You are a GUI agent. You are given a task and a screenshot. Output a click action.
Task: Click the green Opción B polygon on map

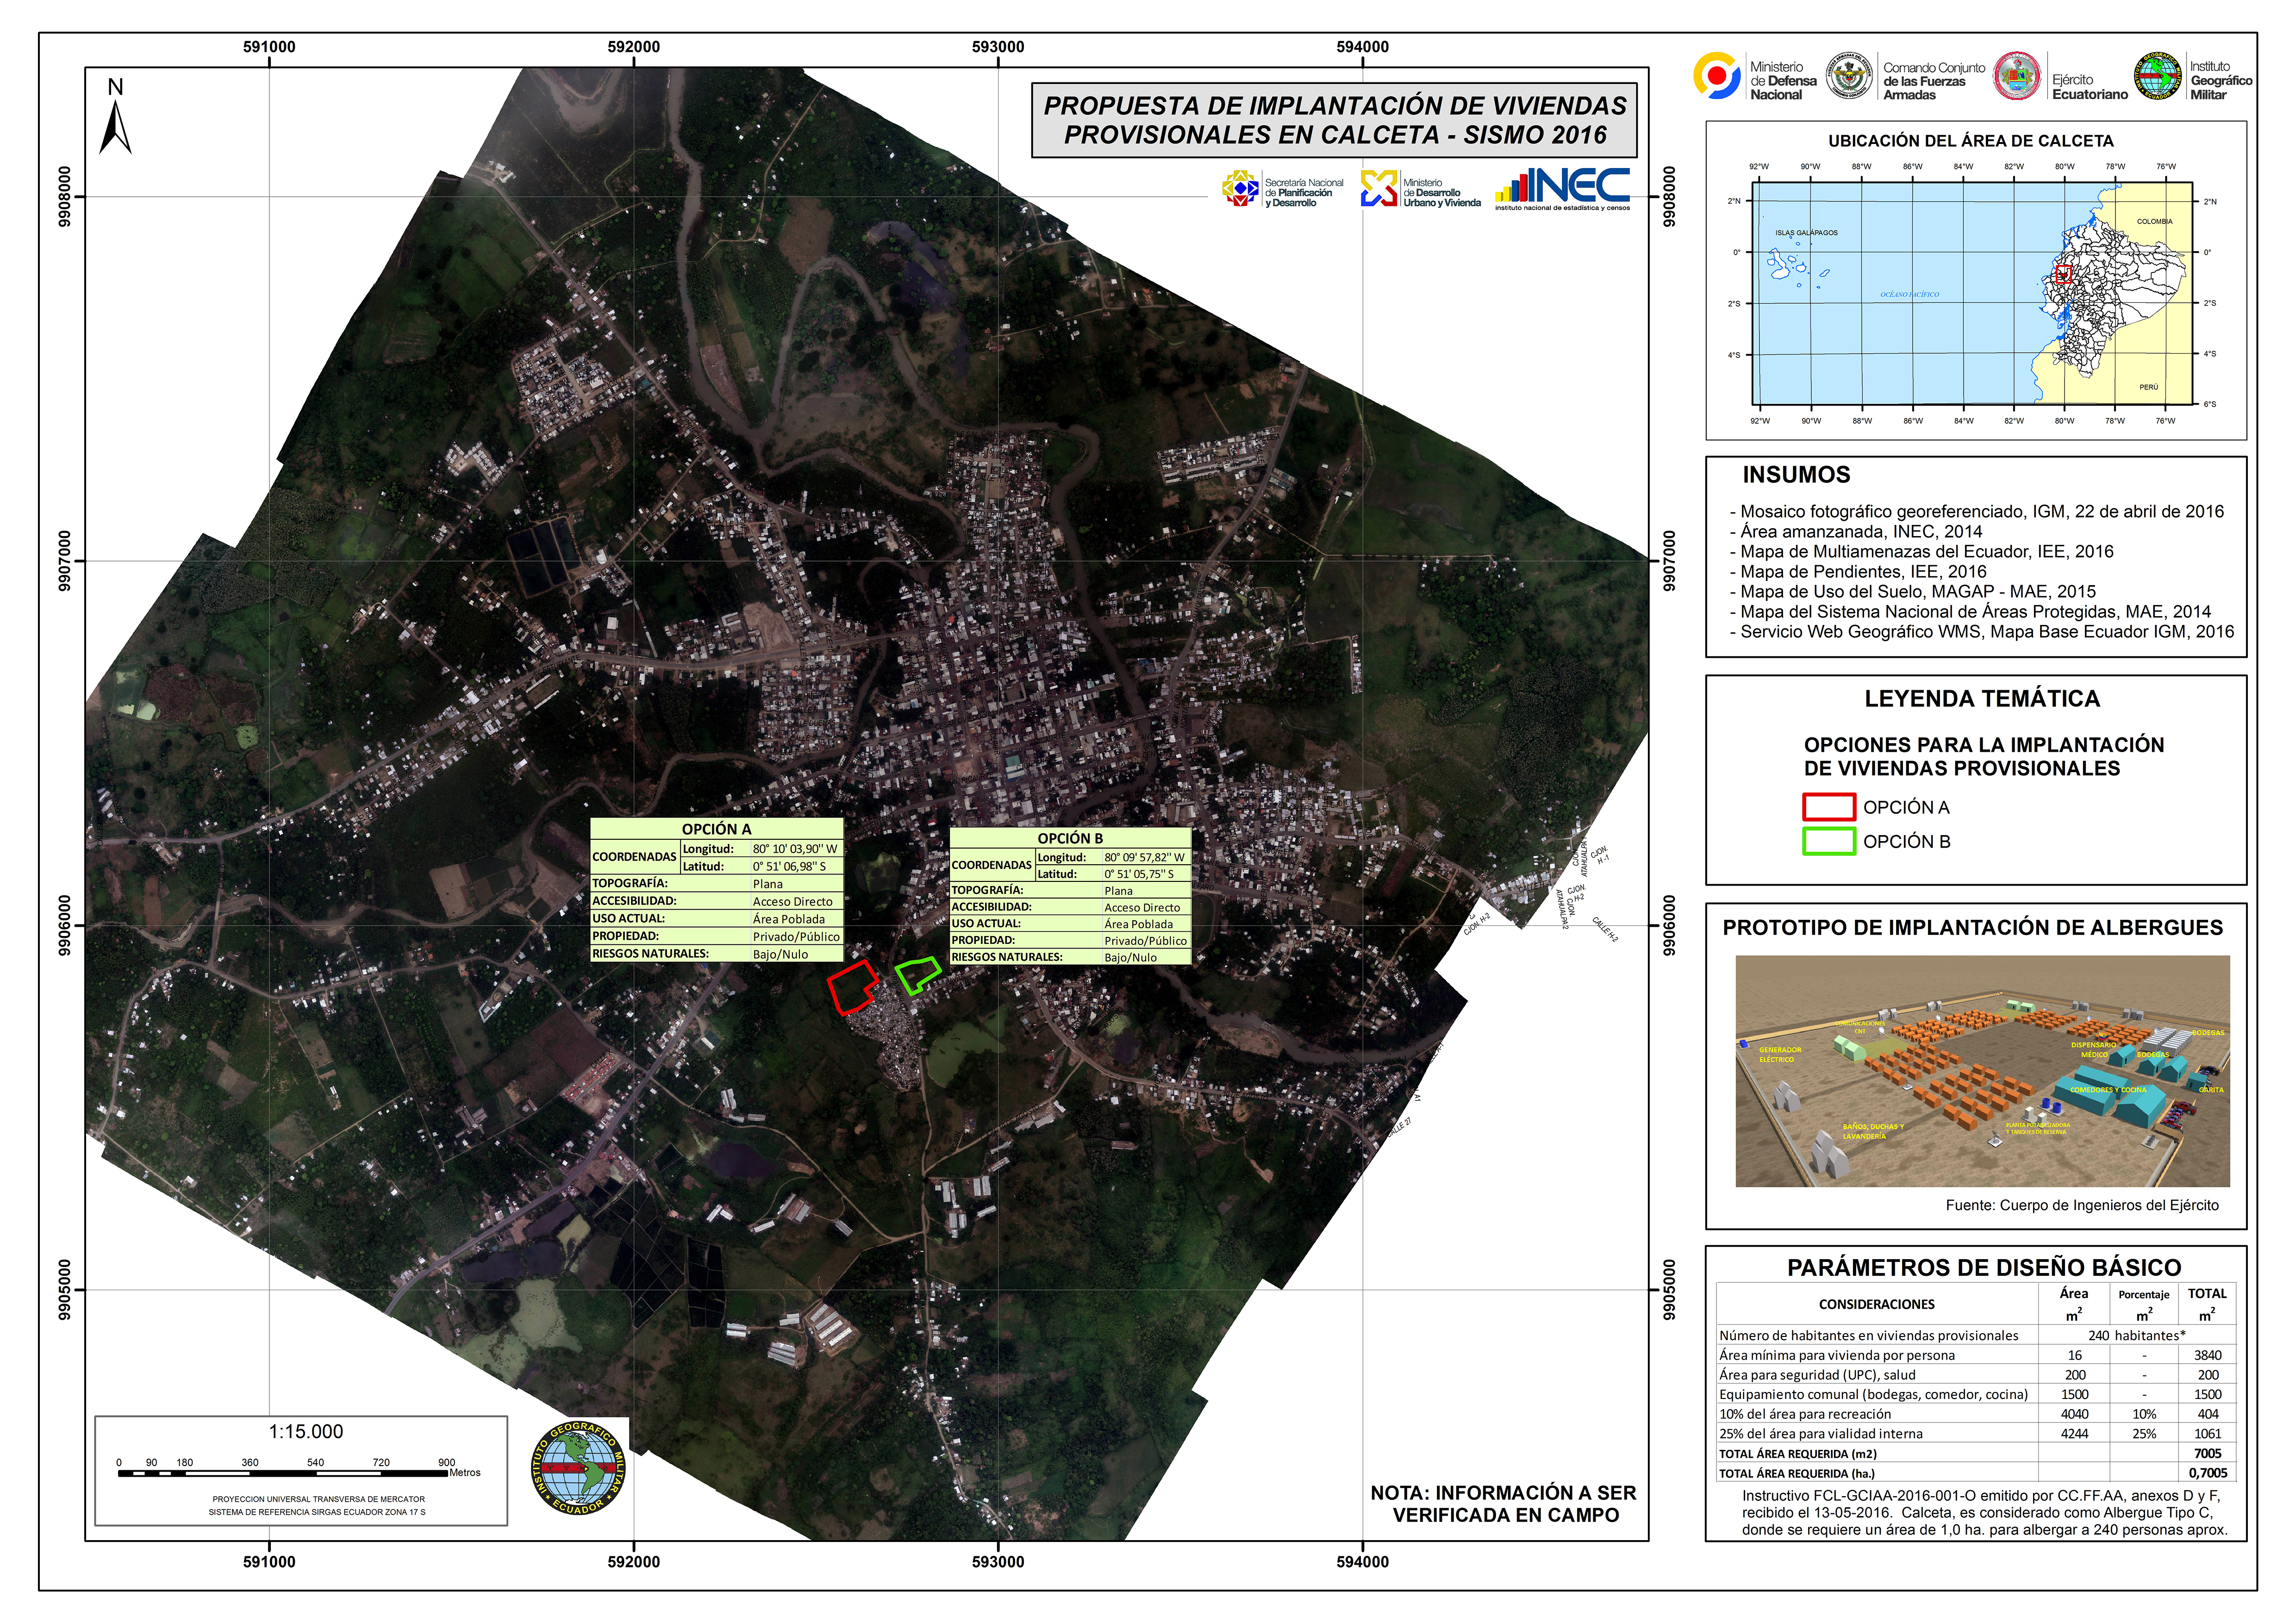point(917,974)
